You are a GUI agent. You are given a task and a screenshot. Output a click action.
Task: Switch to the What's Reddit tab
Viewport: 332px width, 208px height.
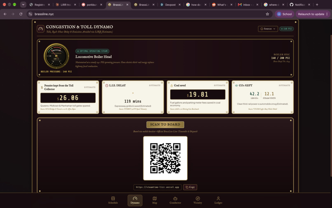[222, 5]
